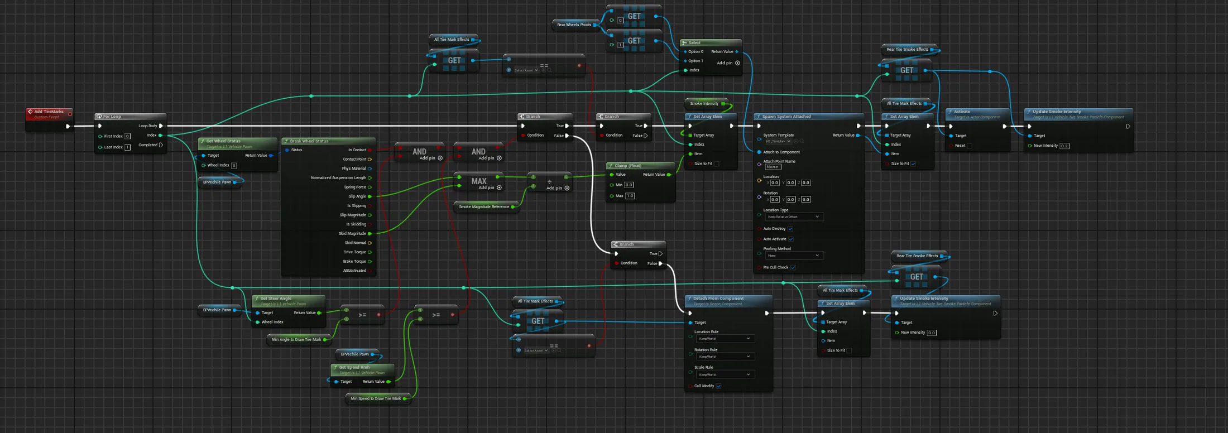The image size is (1228, 433).
Task: Click the Slip Angle output pin
Action: [370, 196]
